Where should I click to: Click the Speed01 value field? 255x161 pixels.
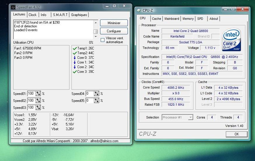(x=32, y=93)
